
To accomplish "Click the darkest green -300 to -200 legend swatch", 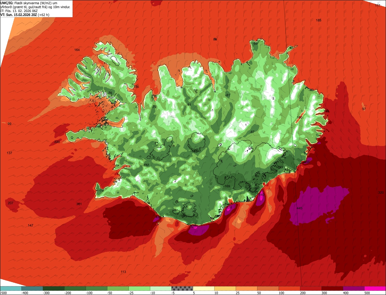I will point(53,288).
